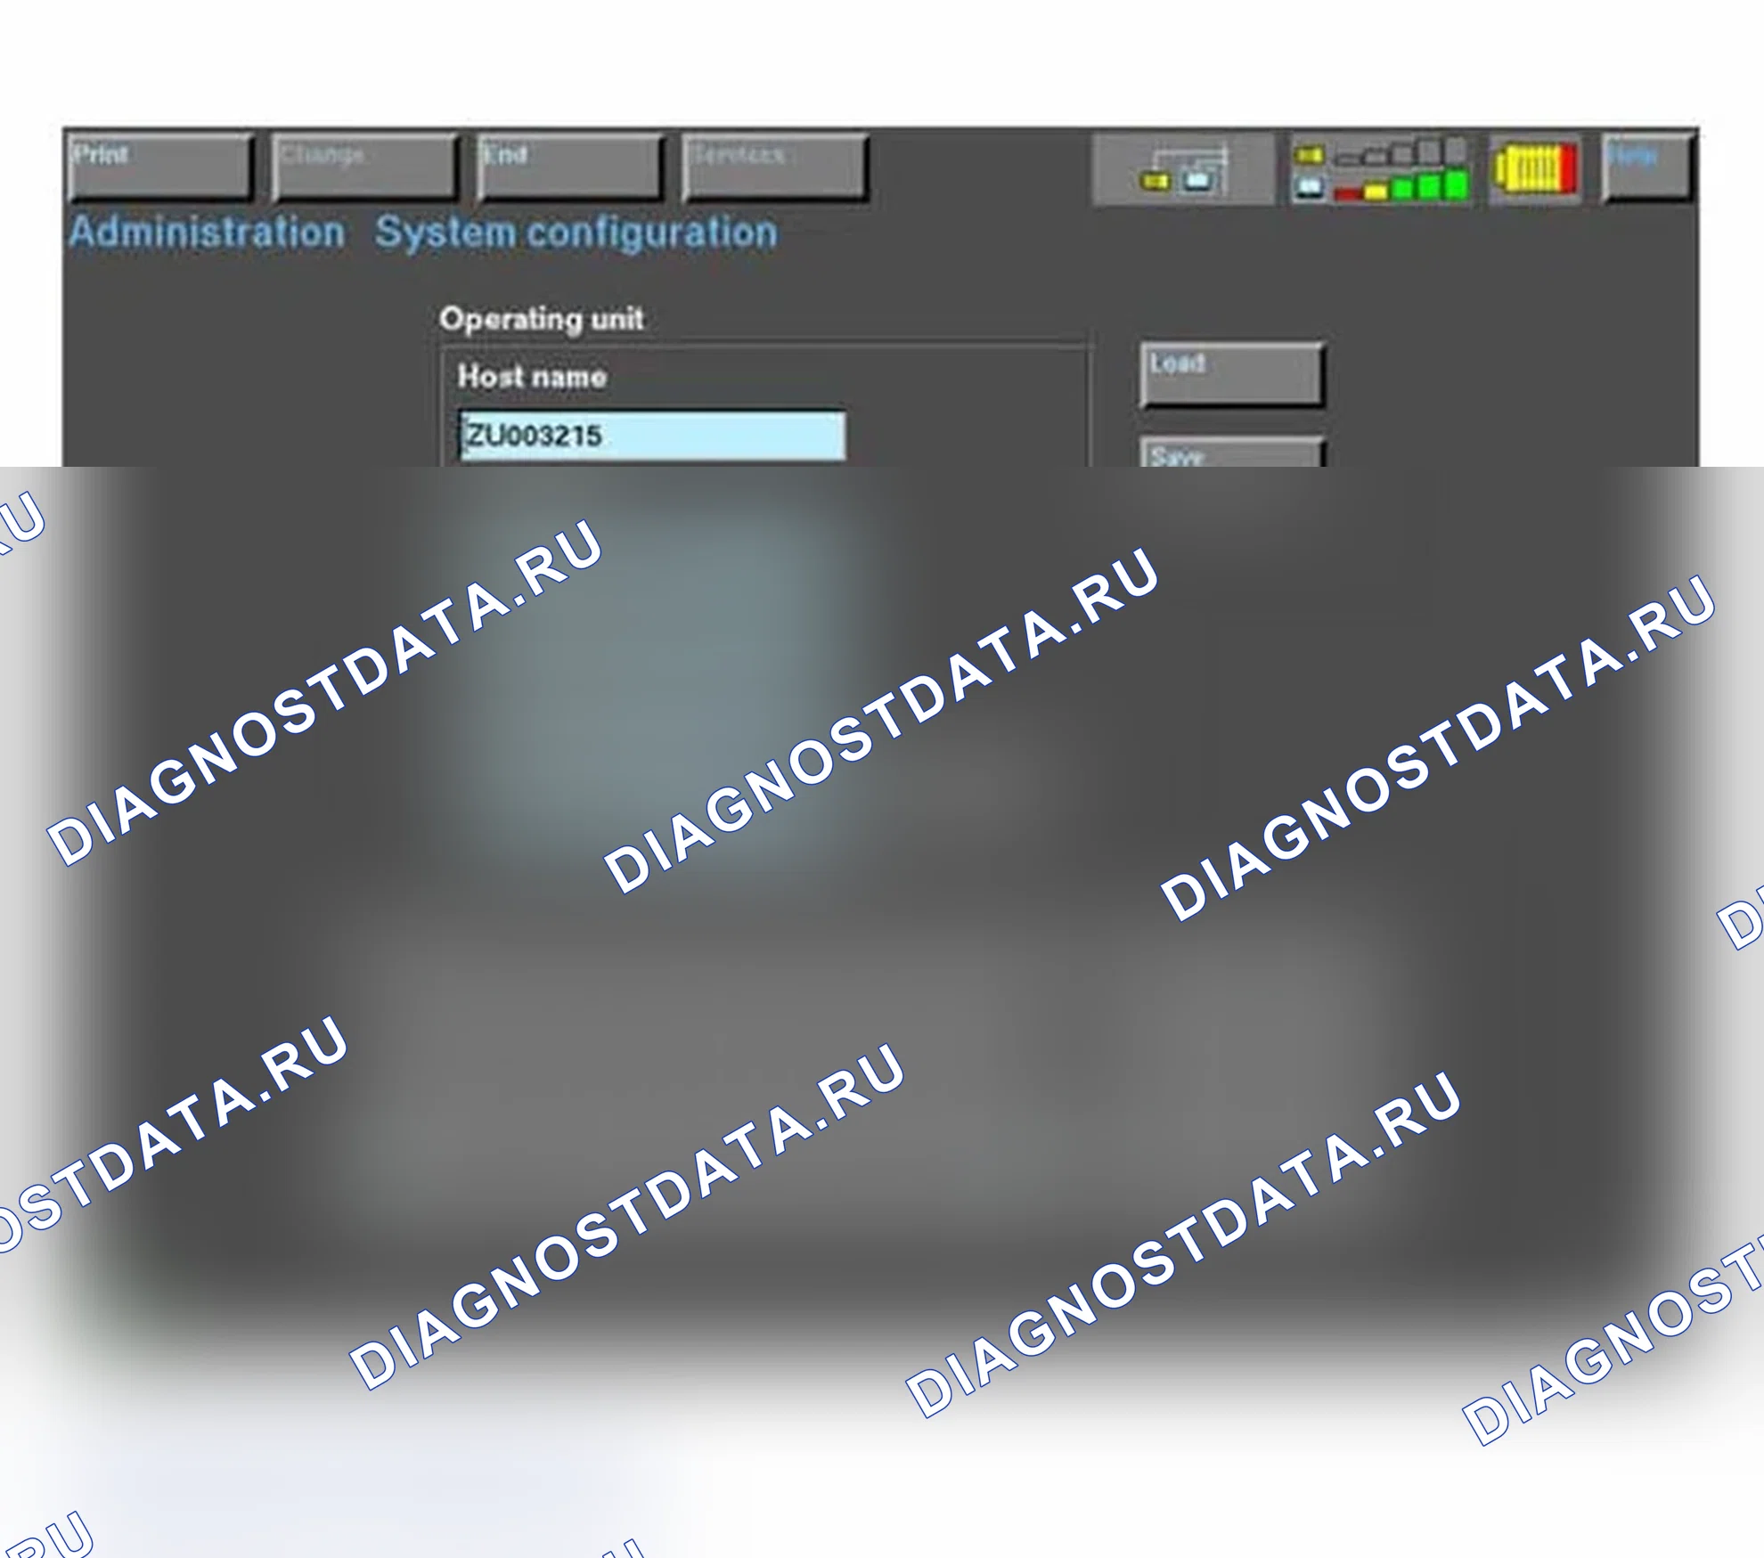Click the System configuration heading
Image resolution: width=1764 pixels, height=1558 pixels.
point(576,232)
